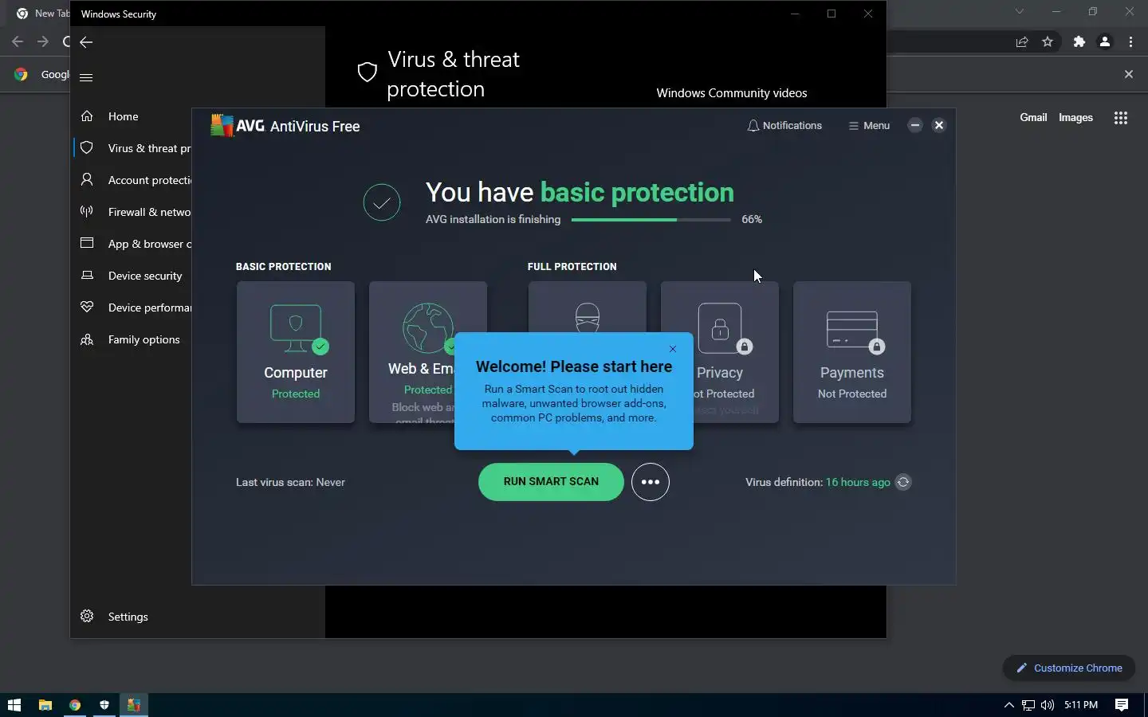
Task: Bookmark this page star icon
Action: tap(1048, 42)
